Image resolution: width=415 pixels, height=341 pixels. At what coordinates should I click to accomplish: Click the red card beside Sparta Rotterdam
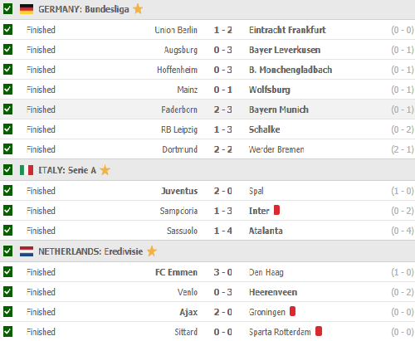(319, 331)
